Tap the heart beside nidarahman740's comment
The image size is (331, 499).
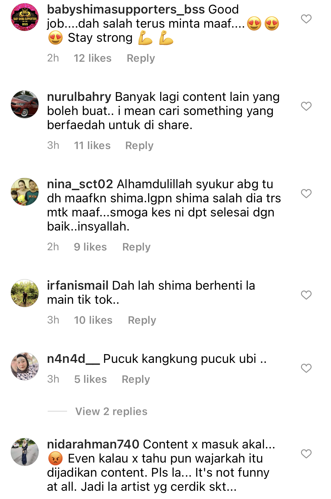click(306, 454)
